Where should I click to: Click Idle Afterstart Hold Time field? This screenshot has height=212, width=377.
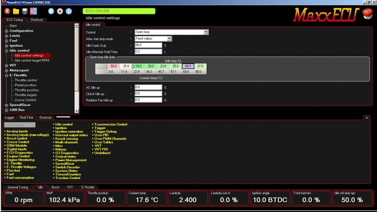point(148,51)
